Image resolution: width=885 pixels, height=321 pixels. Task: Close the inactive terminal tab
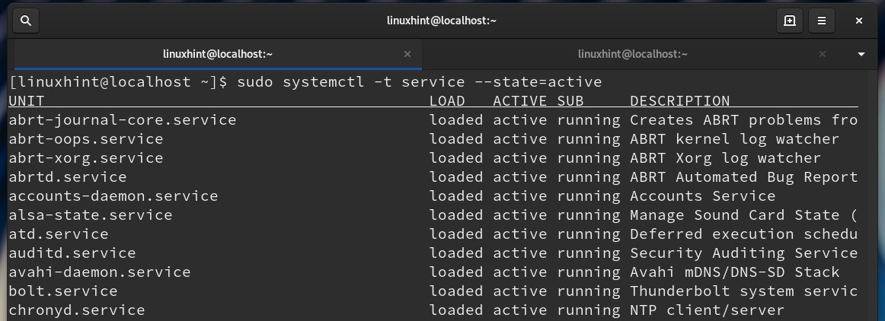(x=822, y=54)
